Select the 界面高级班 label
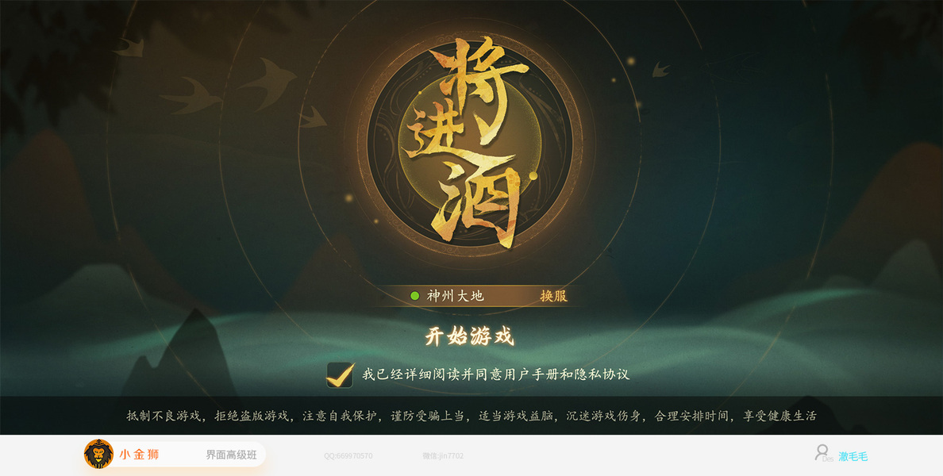This screenshot has width=943, height=476. (232, 455)
